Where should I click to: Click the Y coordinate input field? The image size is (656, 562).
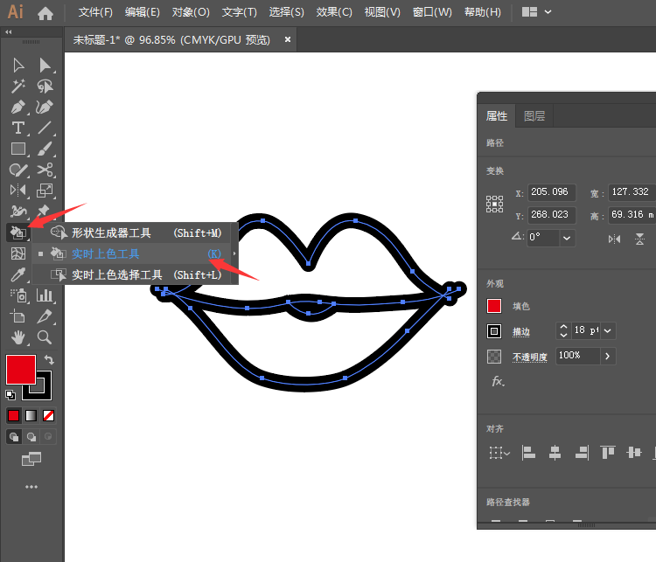(551, 215)
